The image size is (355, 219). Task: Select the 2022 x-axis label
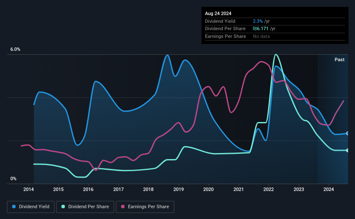click(x=269, y=189)
